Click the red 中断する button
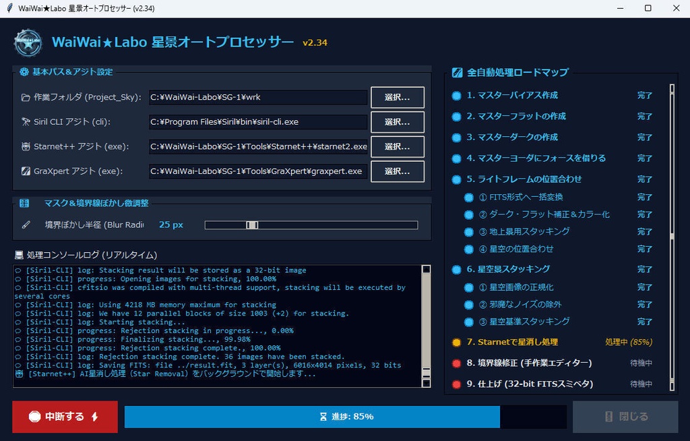 [65, 417]
